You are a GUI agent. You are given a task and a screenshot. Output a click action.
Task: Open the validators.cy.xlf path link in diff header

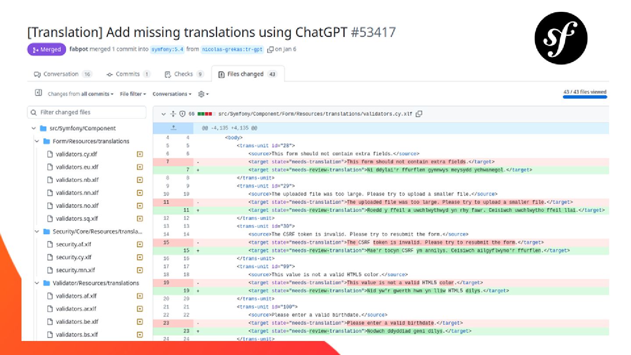click(315, 114)
